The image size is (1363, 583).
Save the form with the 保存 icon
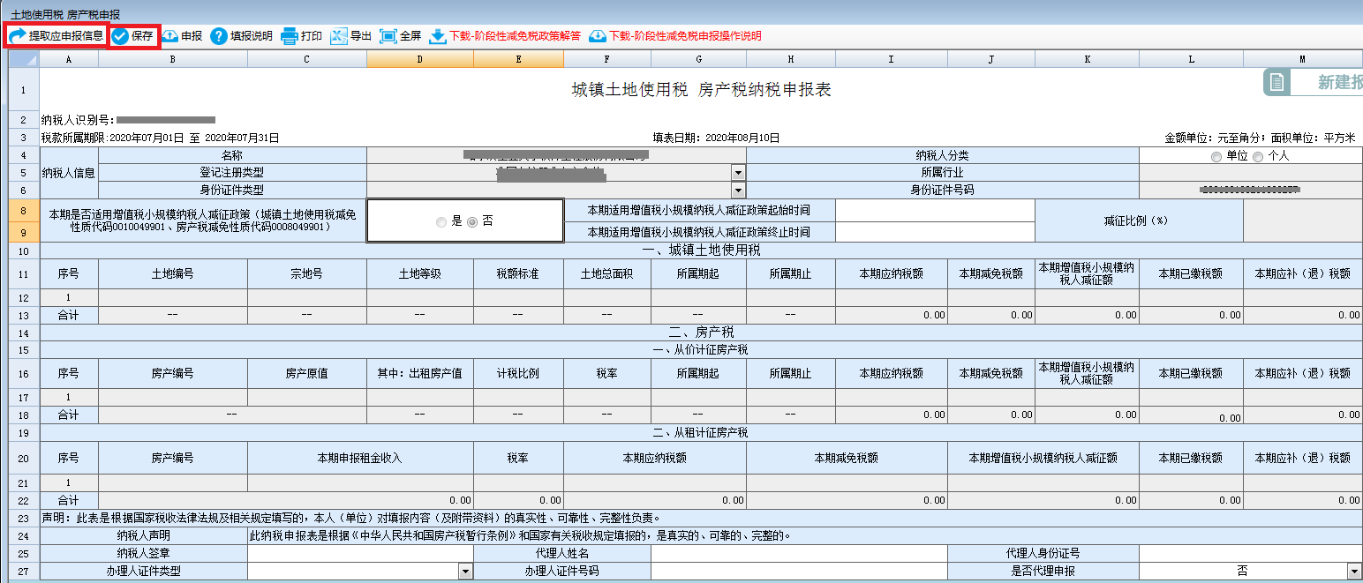click(120, 36)
